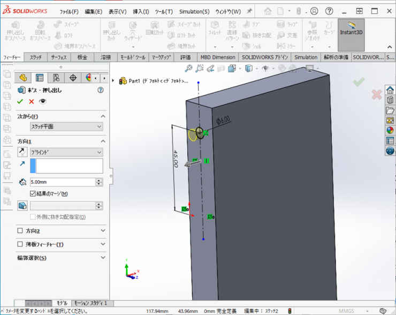Enable the 方向2 checkbox
Viewport: 396px width, 315px height.
[x=20, y=231]
